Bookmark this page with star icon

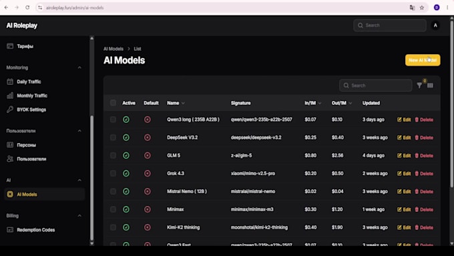point(422,7)
